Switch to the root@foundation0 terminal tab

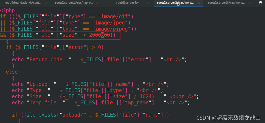[x=23, y=3]
